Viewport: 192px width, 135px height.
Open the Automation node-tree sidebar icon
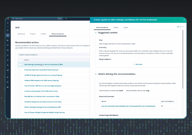click(8, 65)
